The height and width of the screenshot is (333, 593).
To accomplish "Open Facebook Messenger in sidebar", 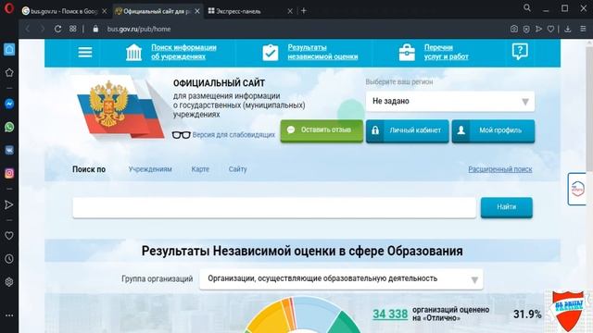I will tap(9, 104).
